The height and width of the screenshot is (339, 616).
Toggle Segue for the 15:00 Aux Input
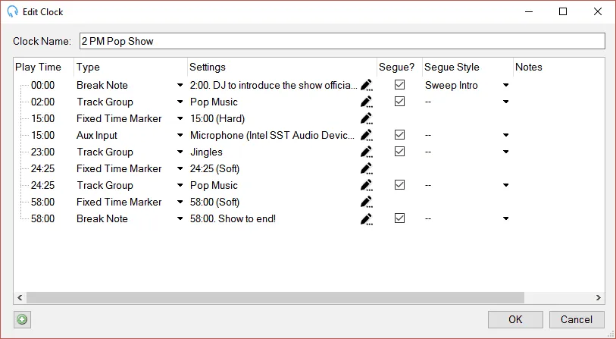click(399, 135)
